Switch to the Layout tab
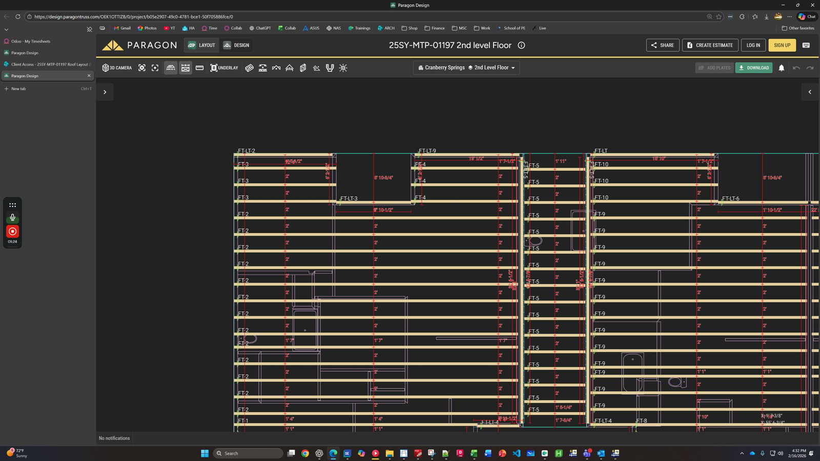The image size is (820, 461). [x=201, y=45]
